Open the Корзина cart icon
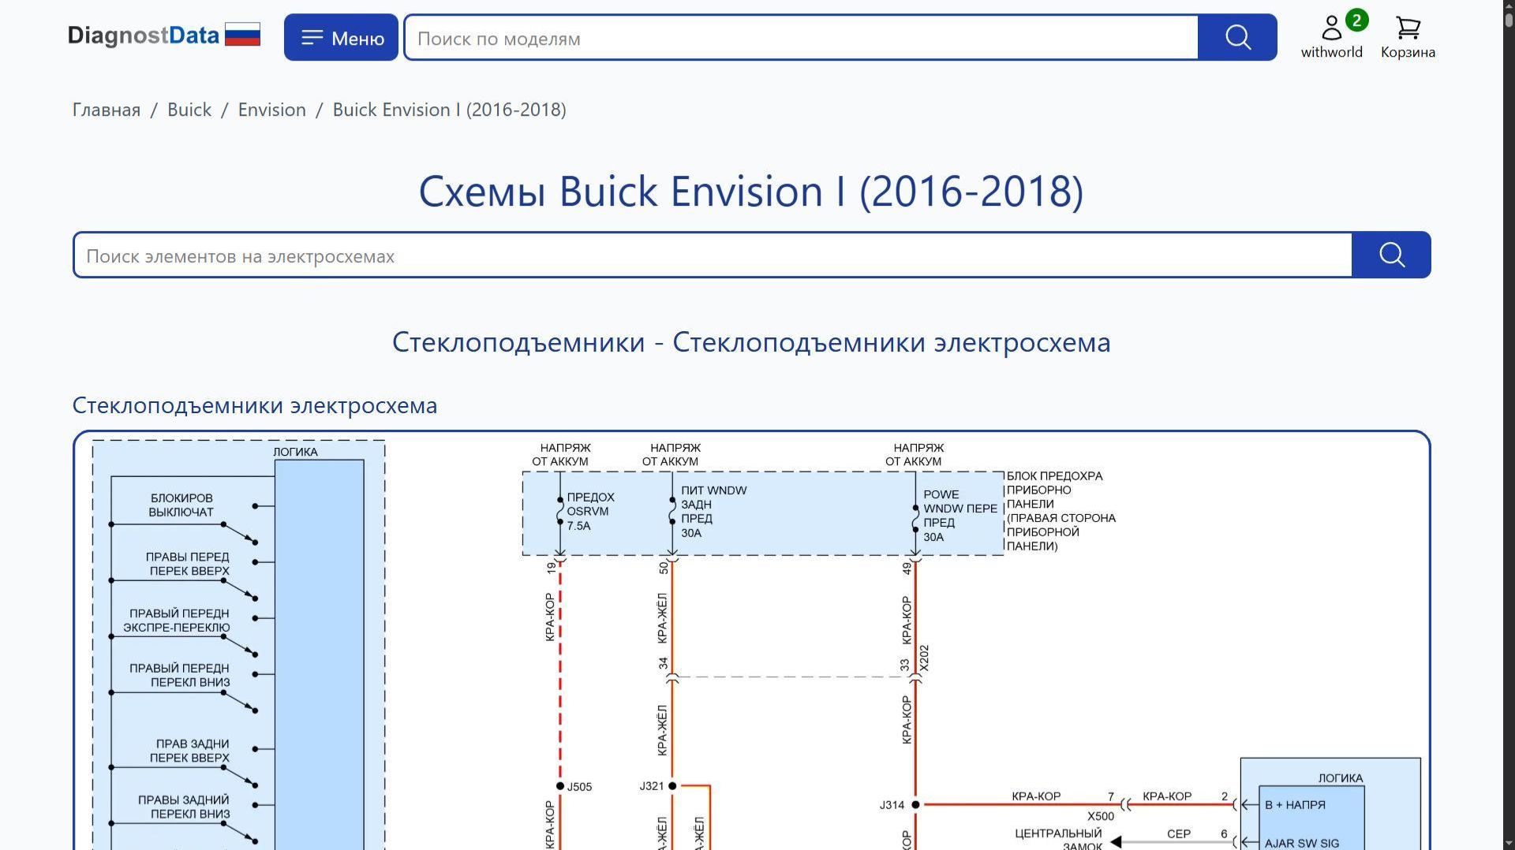This screenshot has width=1515, height=850. point(1408,37)
